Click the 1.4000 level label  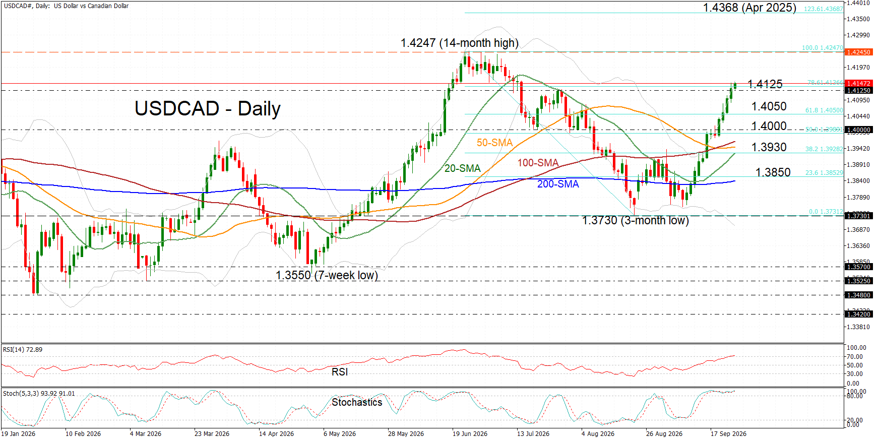pos(769,126)
